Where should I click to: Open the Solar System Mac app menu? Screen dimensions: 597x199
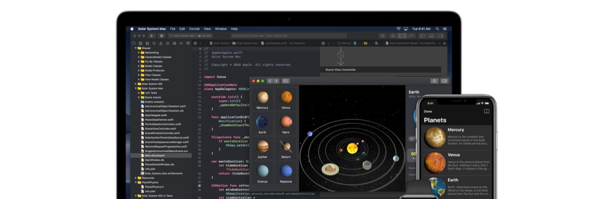pyautogui.click(x=152, y=29)
